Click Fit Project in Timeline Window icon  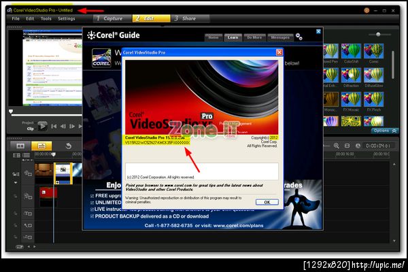click(347, 146)
